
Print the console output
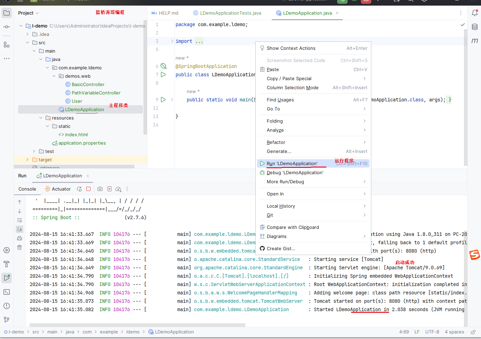(x=20, y=238)
